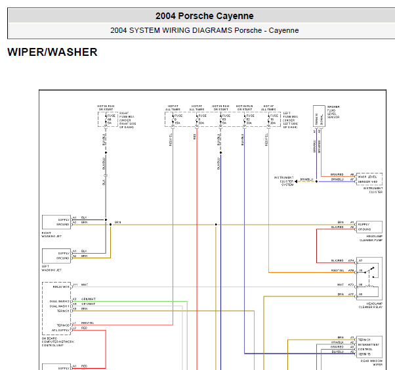Click relay coil symbol in headlamp cleaner relay
Image resolution: width=395 pixels, height=370 pixels.
coord(369,286)
